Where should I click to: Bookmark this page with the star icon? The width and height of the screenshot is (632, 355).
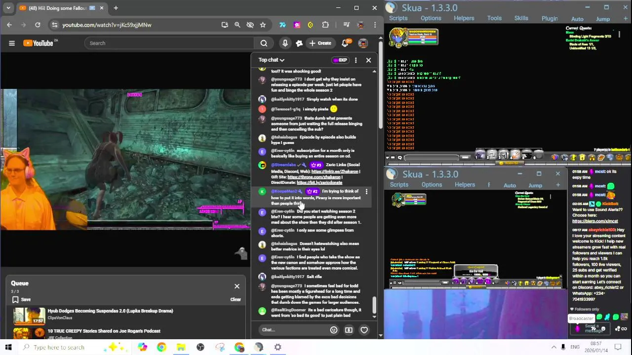tap(263, 25)
